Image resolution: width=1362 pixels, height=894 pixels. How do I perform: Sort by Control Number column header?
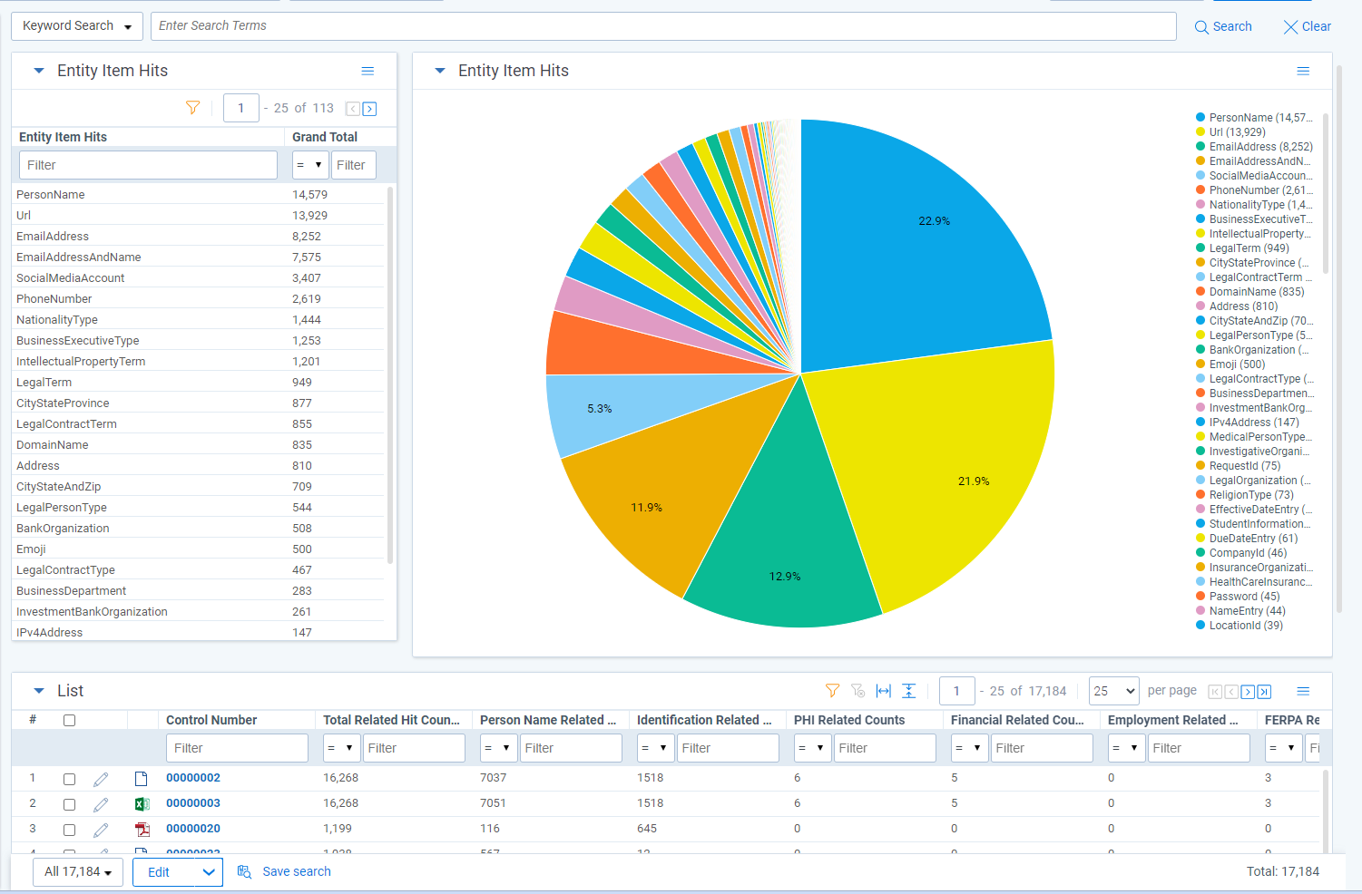tap(211, 720)
